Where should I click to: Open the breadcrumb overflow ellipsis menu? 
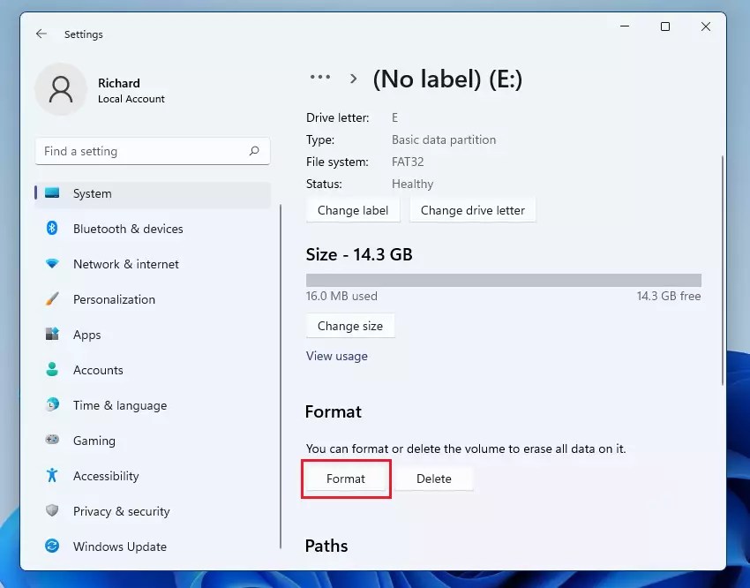coord(319,77)
